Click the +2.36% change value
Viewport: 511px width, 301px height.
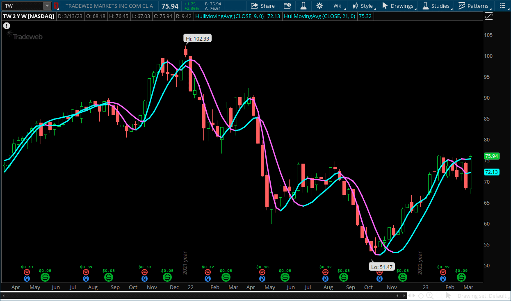(x=192, y=8)
